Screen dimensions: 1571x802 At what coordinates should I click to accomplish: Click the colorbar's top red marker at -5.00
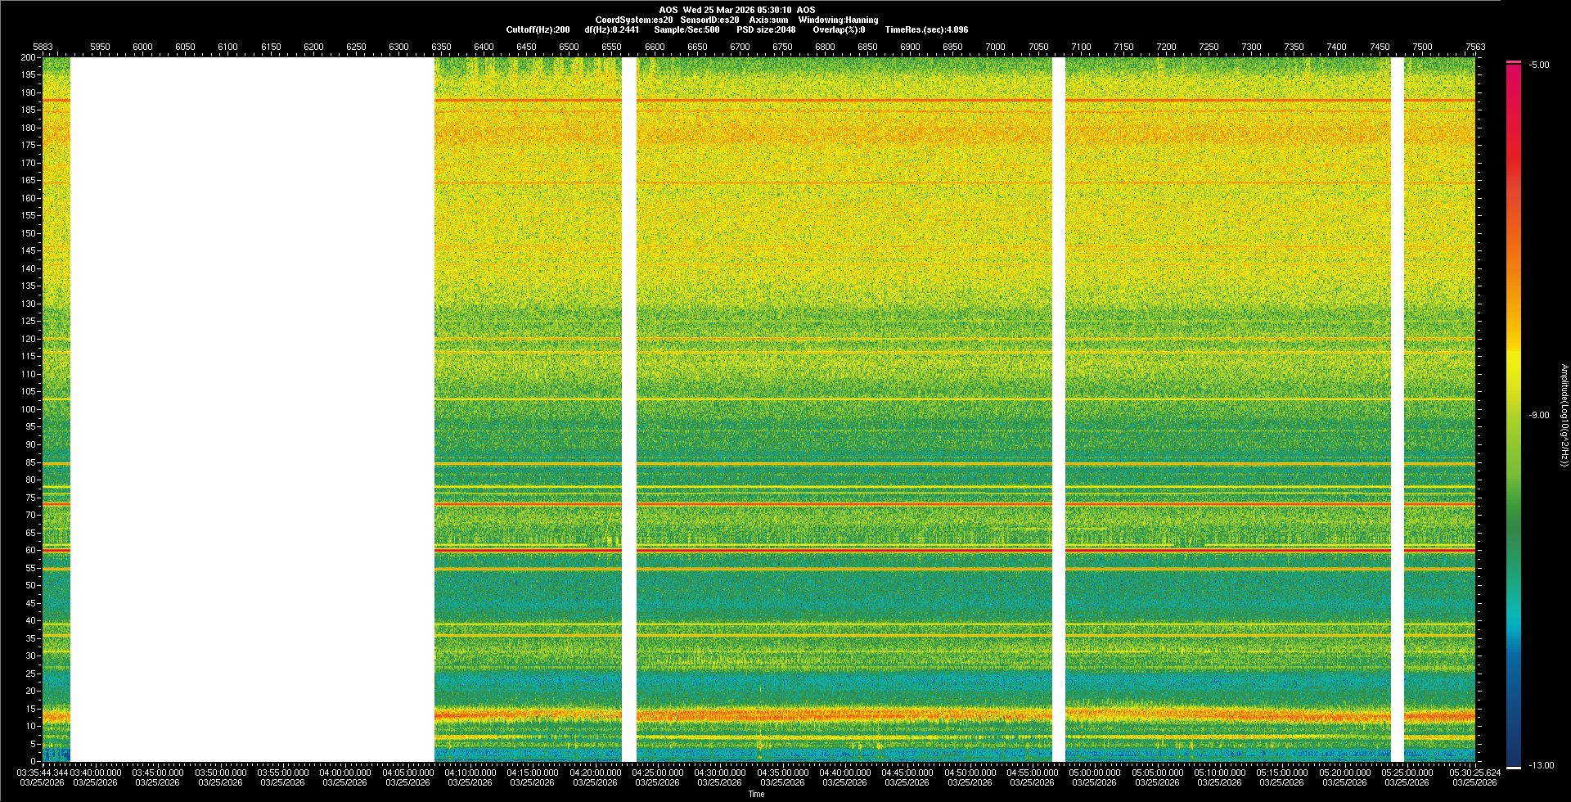(x=1514, y=62)
